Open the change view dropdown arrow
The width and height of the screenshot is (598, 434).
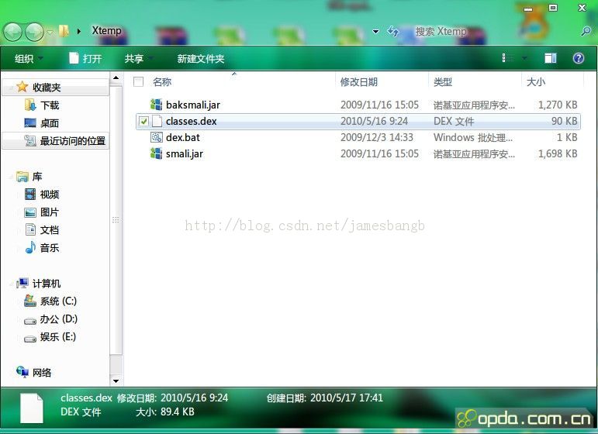tap(524, 58)
